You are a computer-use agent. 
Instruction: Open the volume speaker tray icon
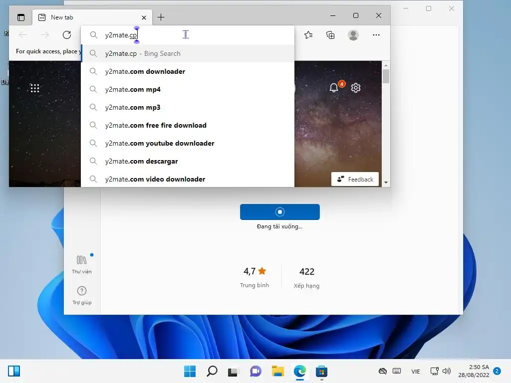click(447, 371)
